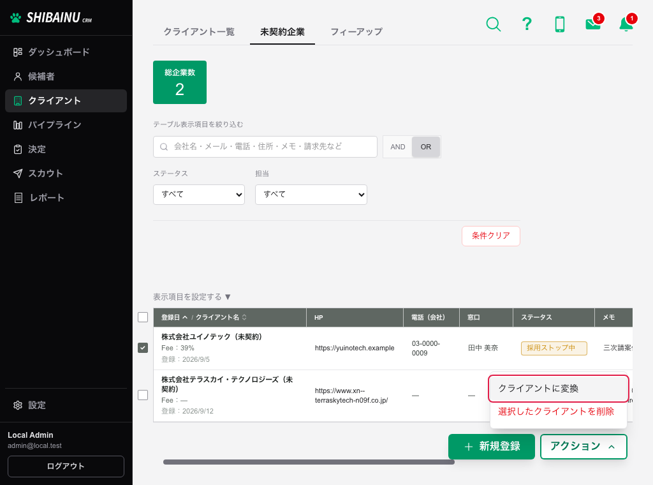This screenshot has height=485, width=653.
Task: Choose クライアントに変換 from action menu
Action: 559,389
